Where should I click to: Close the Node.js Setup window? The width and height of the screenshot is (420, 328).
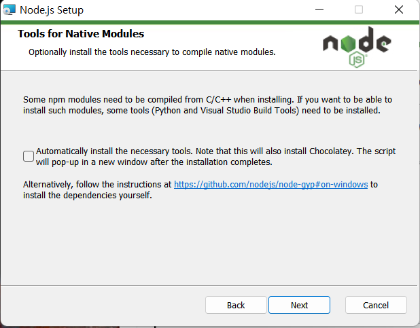[399, 10]
